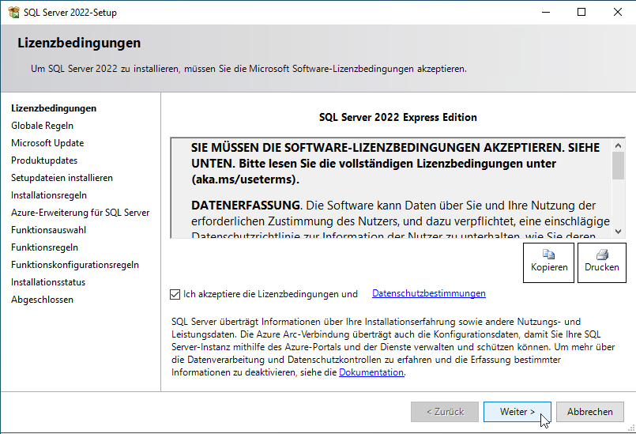Minimize the SQL Server 2022-Setup window
Image resolution: width=636 pixels, height=434 pixels.
click(x=546, y=12)
